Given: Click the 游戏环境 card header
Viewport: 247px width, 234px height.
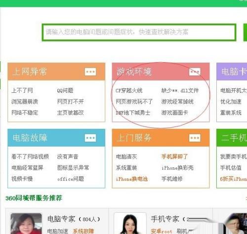Looking at the screenshot, I should coord(161,72).
